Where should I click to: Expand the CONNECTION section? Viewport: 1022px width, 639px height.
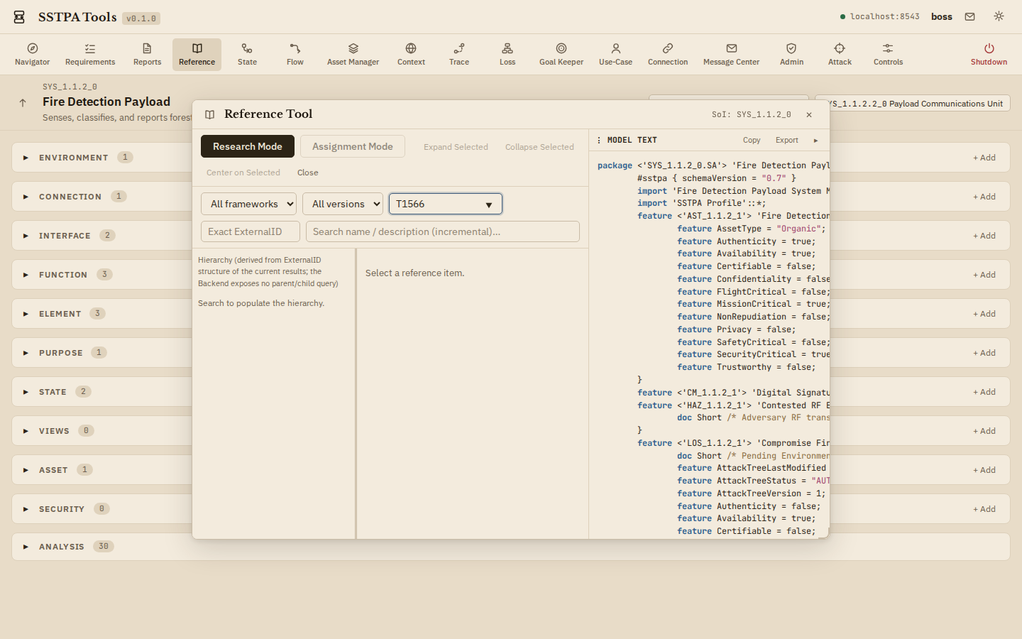tap(26, 197)
